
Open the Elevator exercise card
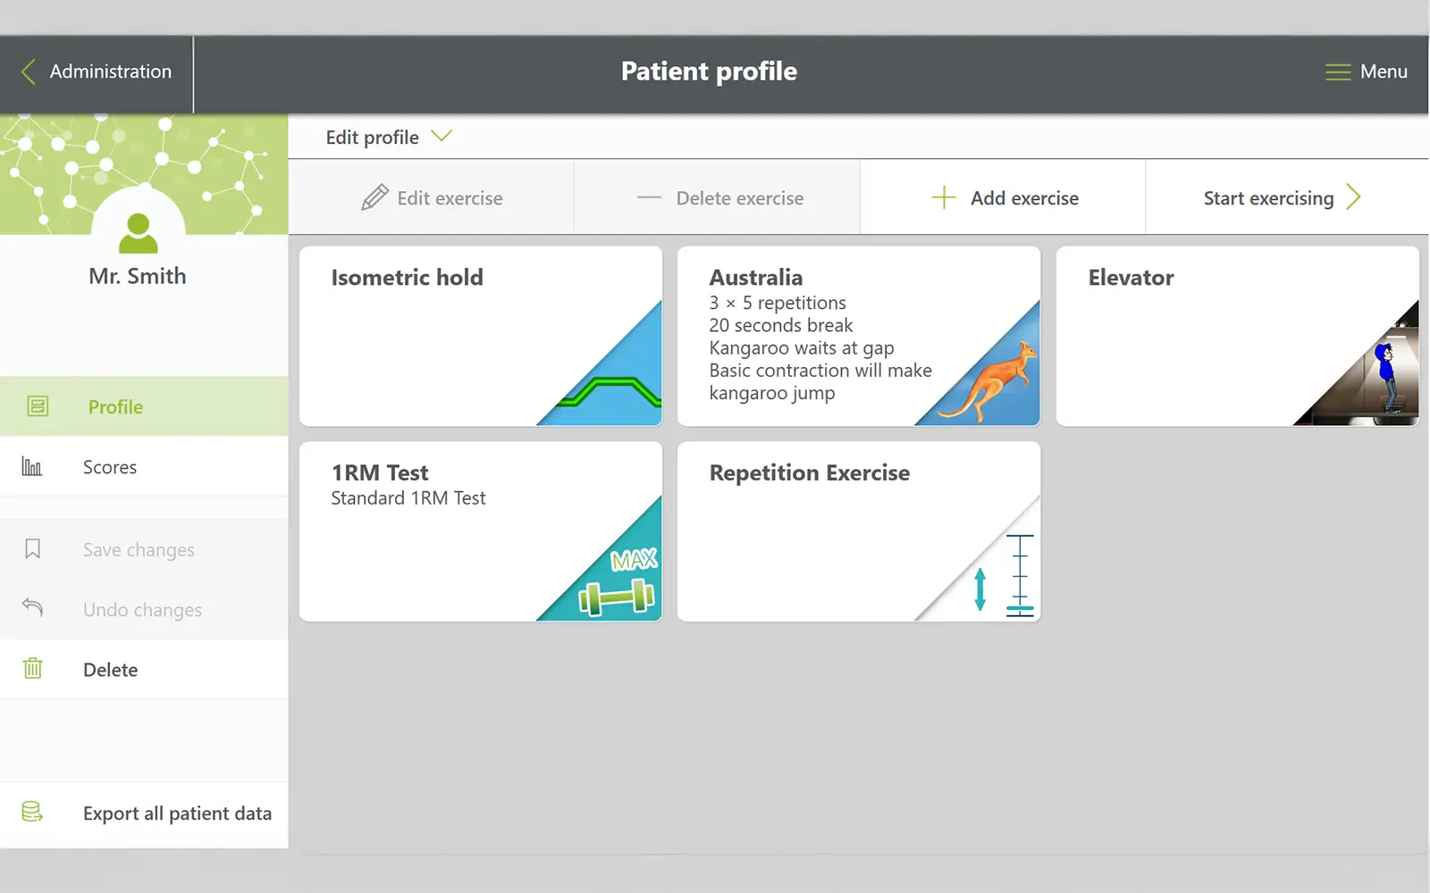[1237, 336]
